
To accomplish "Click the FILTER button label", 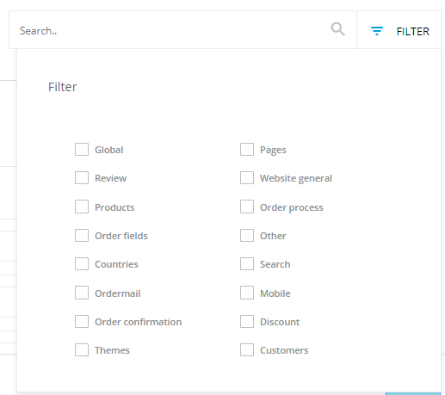I will (412, 31).
